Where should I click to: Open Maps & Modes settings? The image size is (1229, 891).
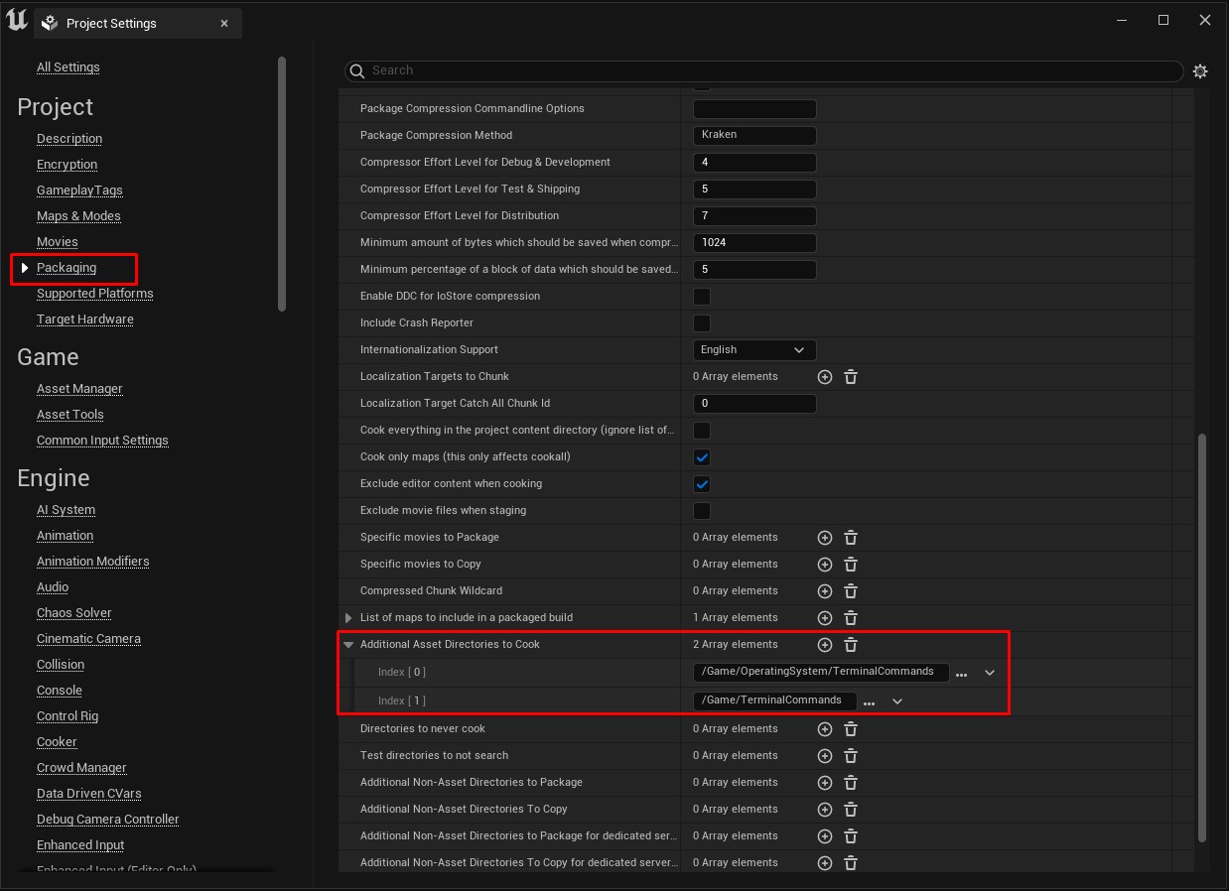coord(78,216)
